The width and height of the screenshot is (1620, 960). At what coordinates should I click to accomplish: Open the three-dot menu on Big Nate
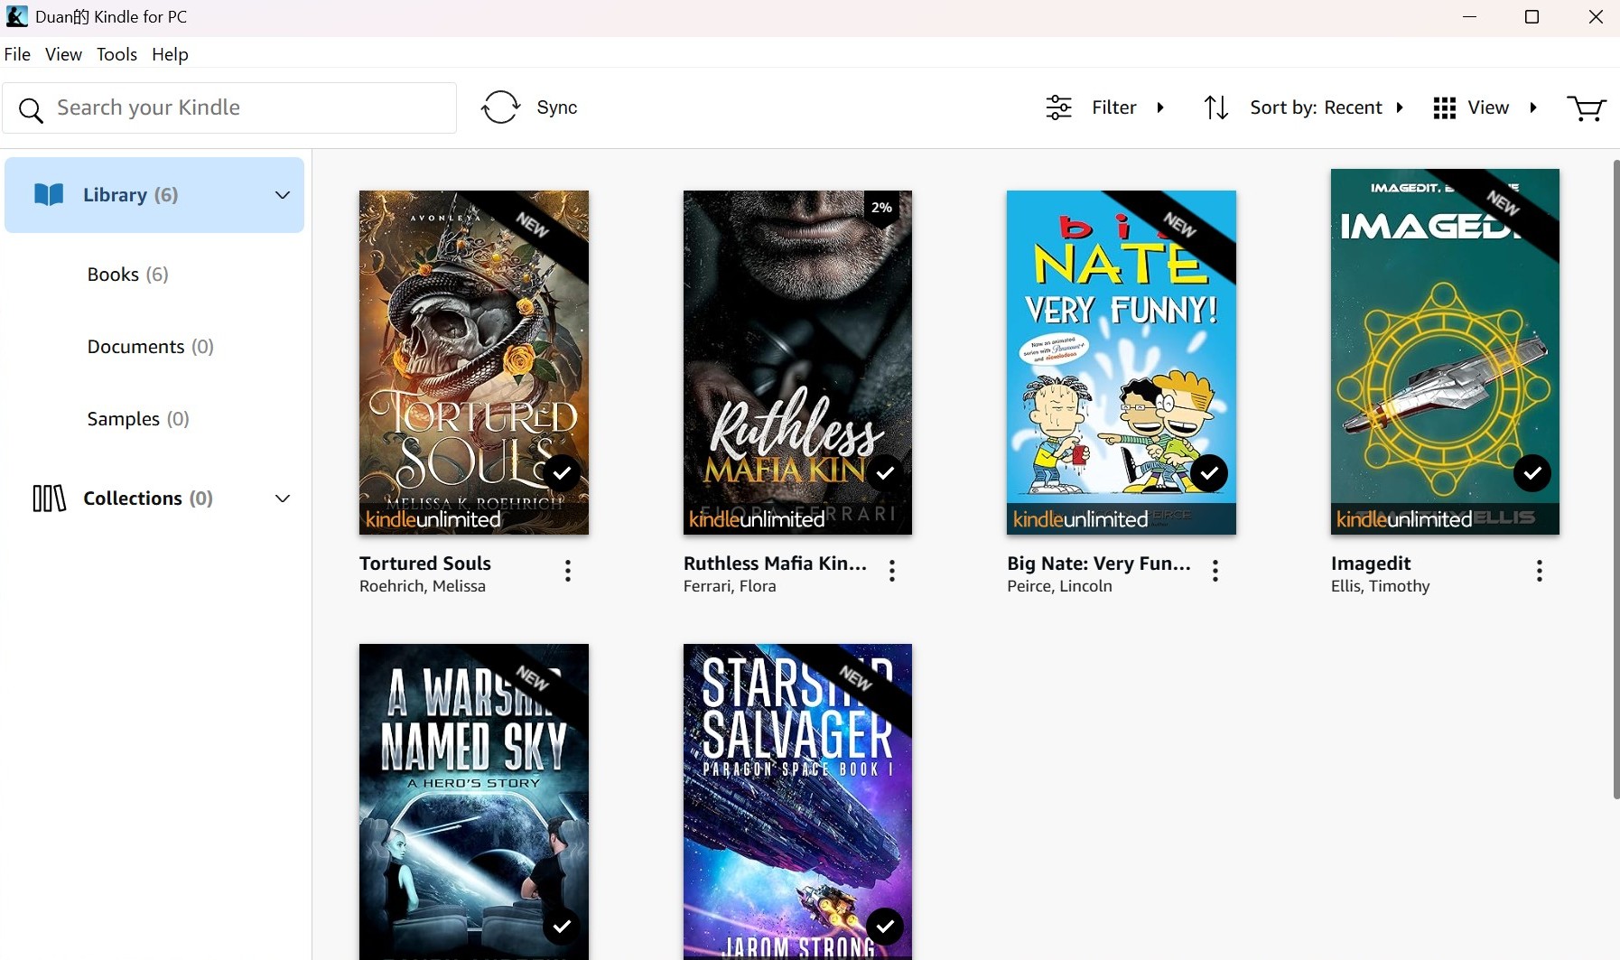1215,571
